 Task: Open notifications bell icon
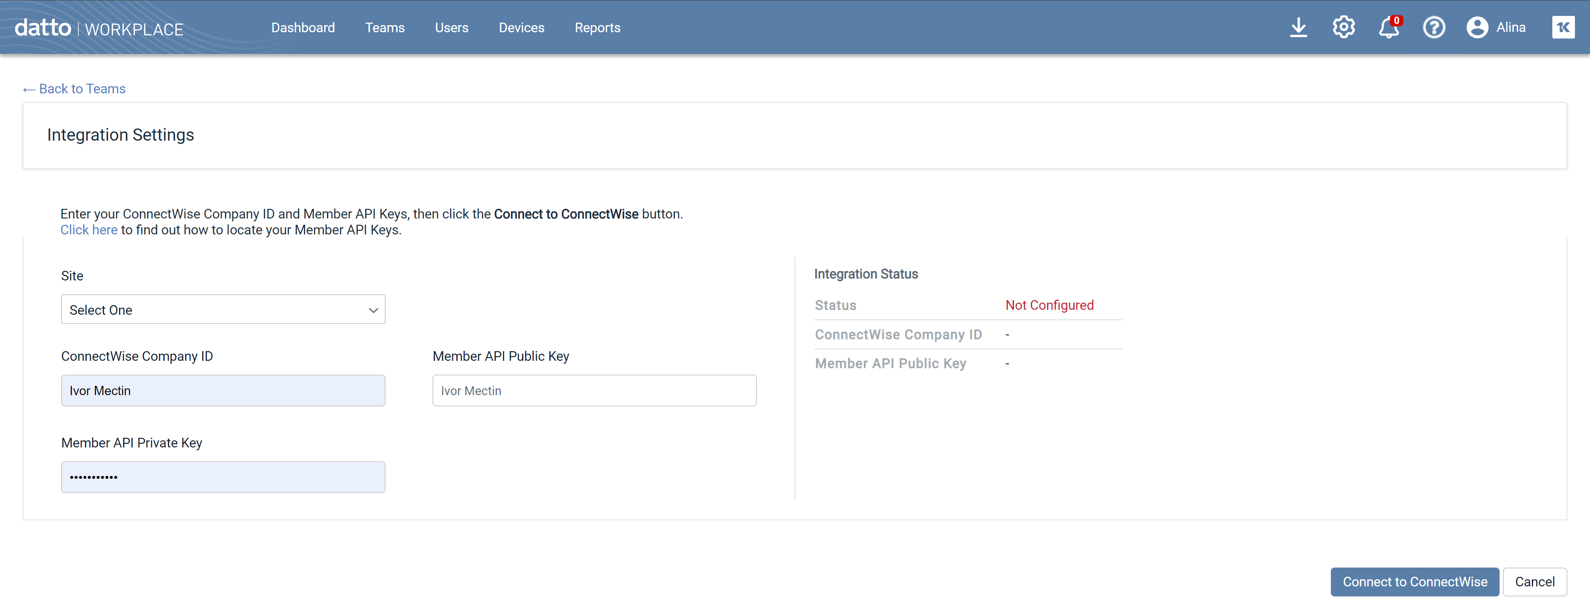pos(1387,28)
